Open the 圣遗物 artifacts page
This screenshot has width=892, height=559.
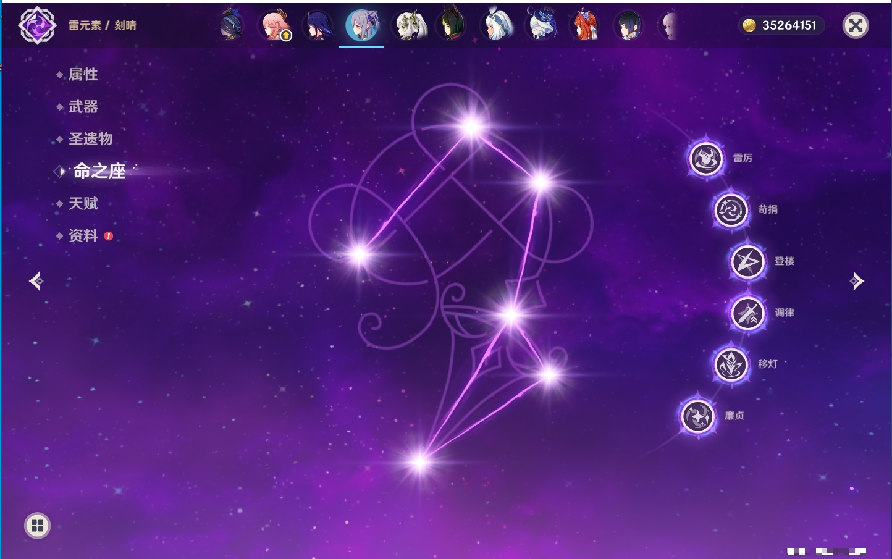coord(90,139)
